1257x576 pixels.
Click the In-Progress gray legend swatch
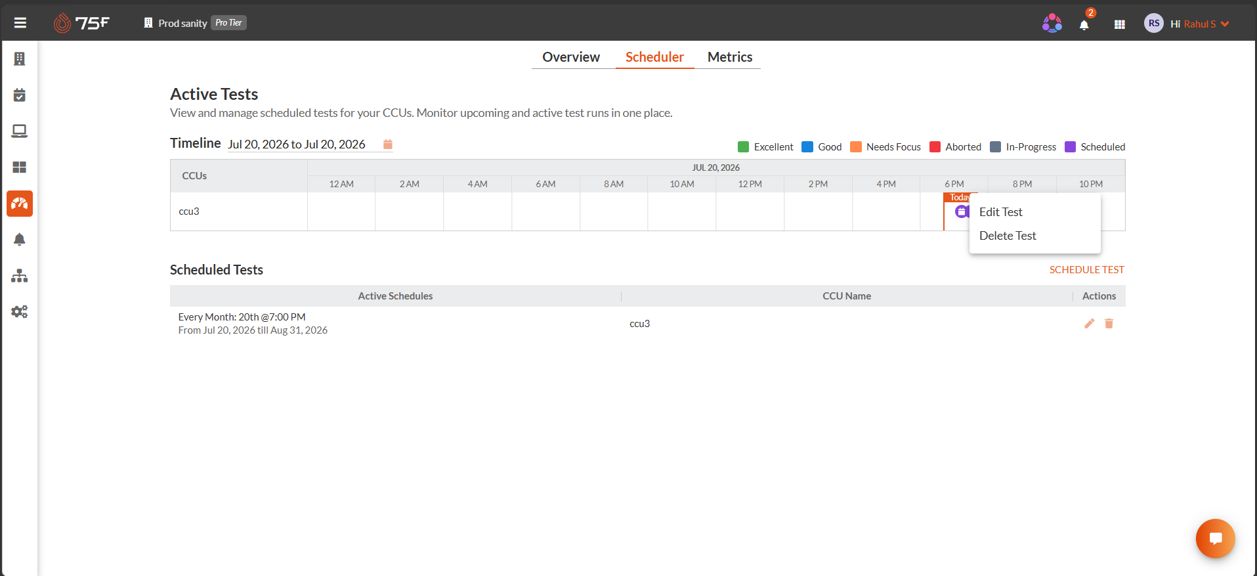coord(996,147)
